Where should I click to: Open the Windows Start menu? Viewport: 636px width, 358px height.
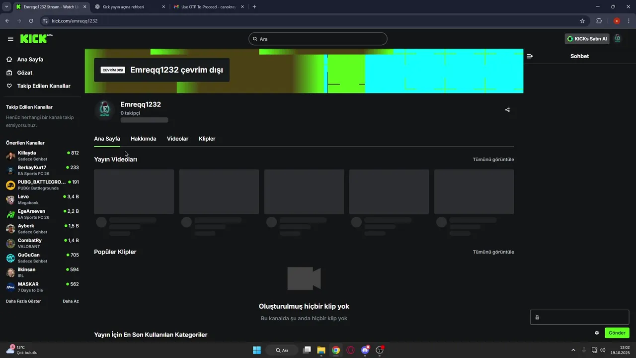pos(257,350)
